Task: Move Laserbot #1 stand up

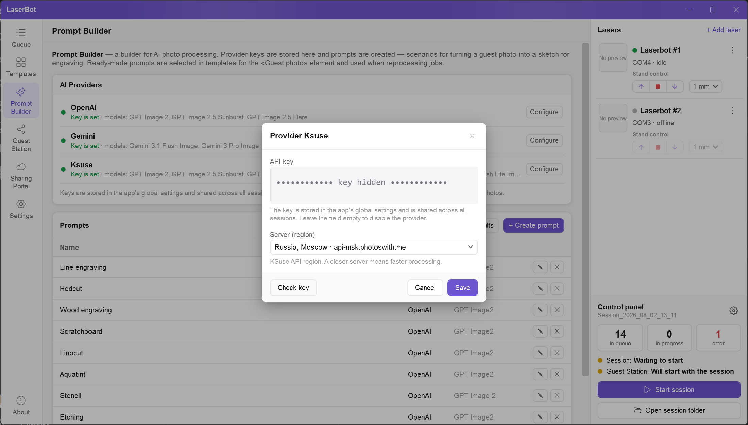Action: (641, 87)
